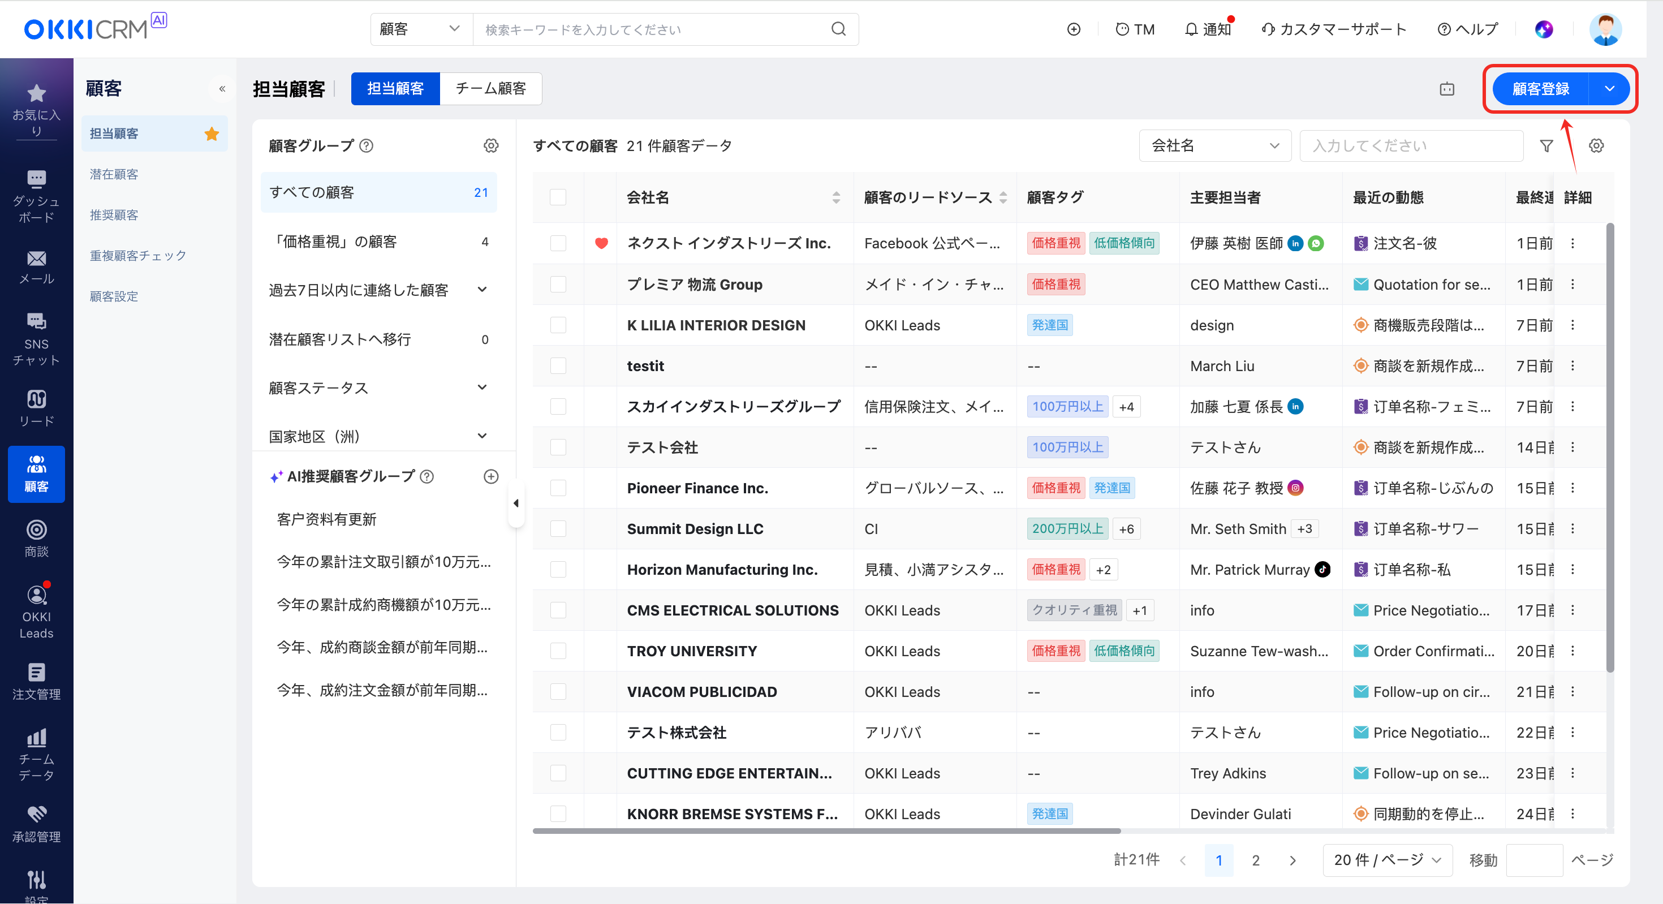Open 注文管理 in the sidebar

pyautogui.click(x=36, y=681)
